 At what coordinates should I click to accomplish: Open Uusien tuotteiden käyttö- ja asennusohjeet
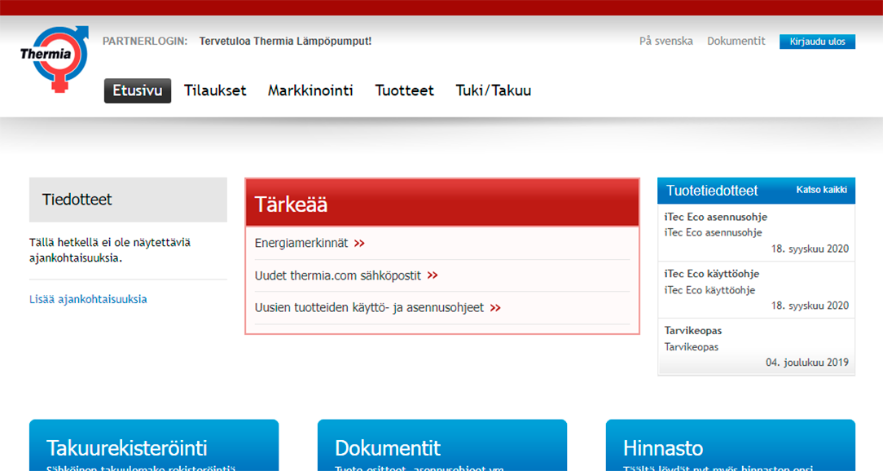pyautogui.click(x=370, y=307)
